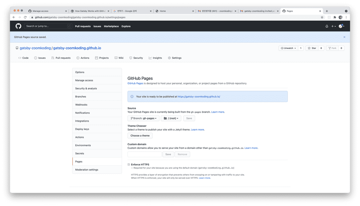This screenshot has width=360, height=206.
Task: Open the repository Pull requests tab
Action: pos(61,58)
